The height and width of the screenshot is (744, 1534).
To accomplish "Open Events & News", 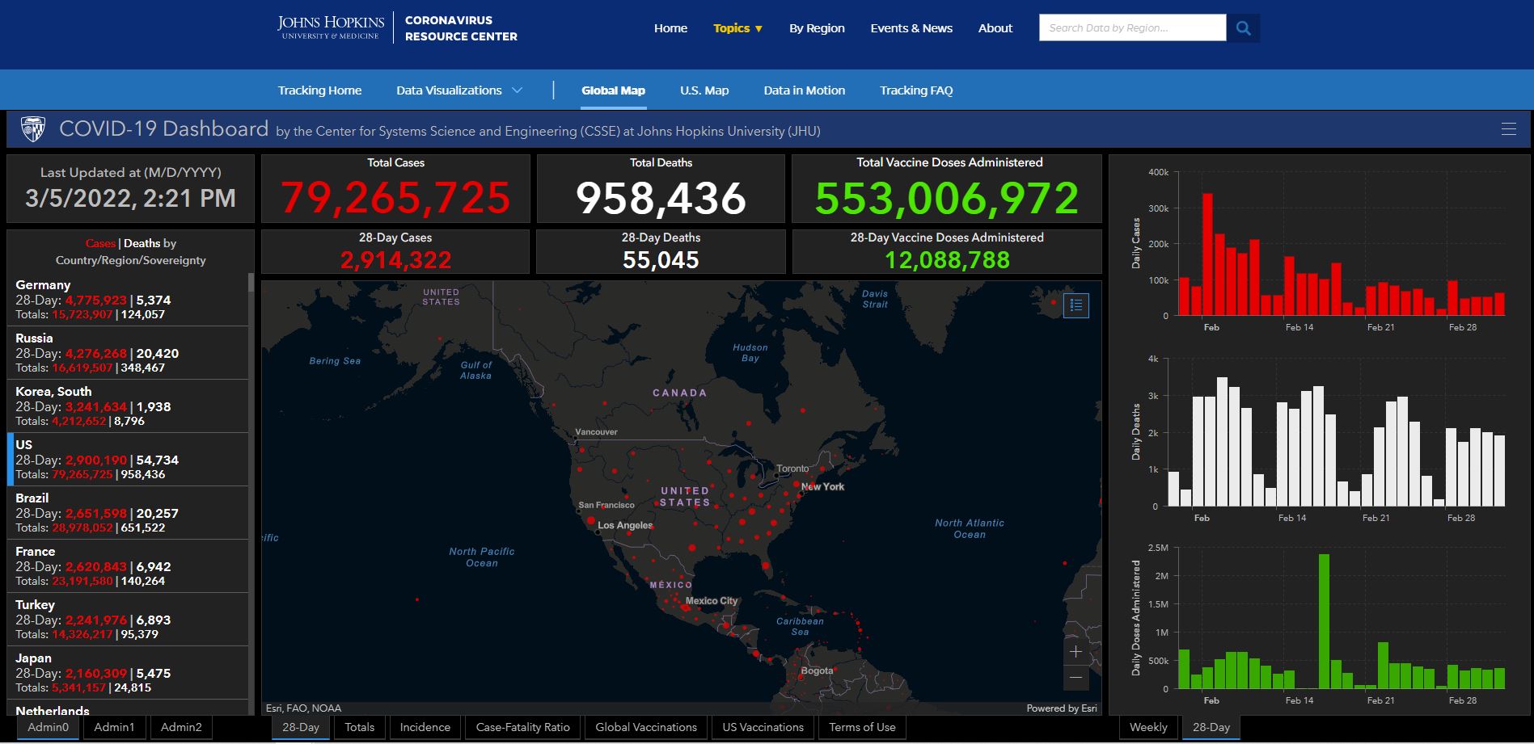I will click(x=911, y=28).
